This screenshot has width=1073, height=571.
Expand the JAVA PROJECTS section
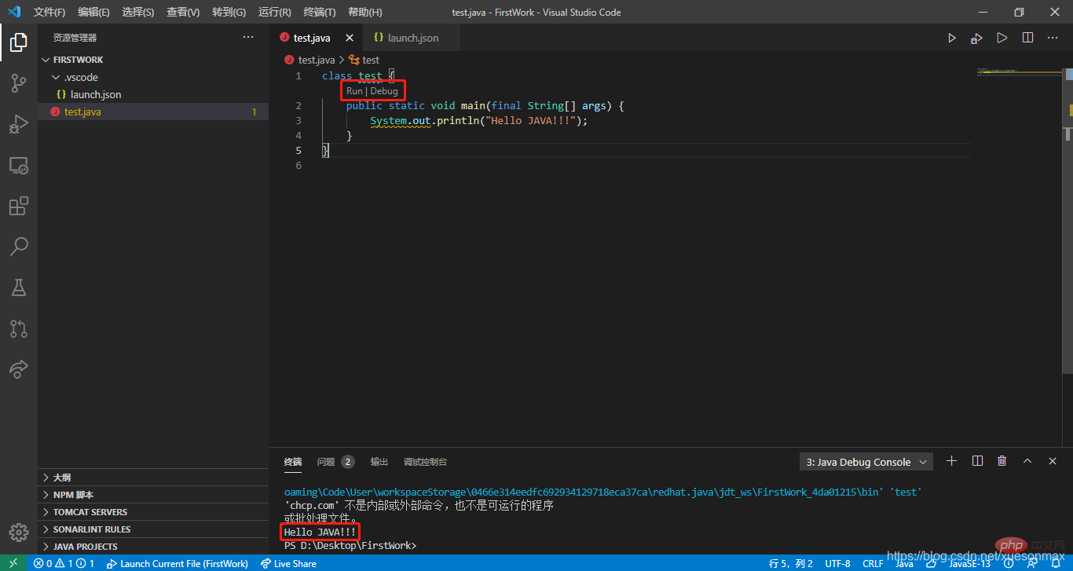click(85, 547)
